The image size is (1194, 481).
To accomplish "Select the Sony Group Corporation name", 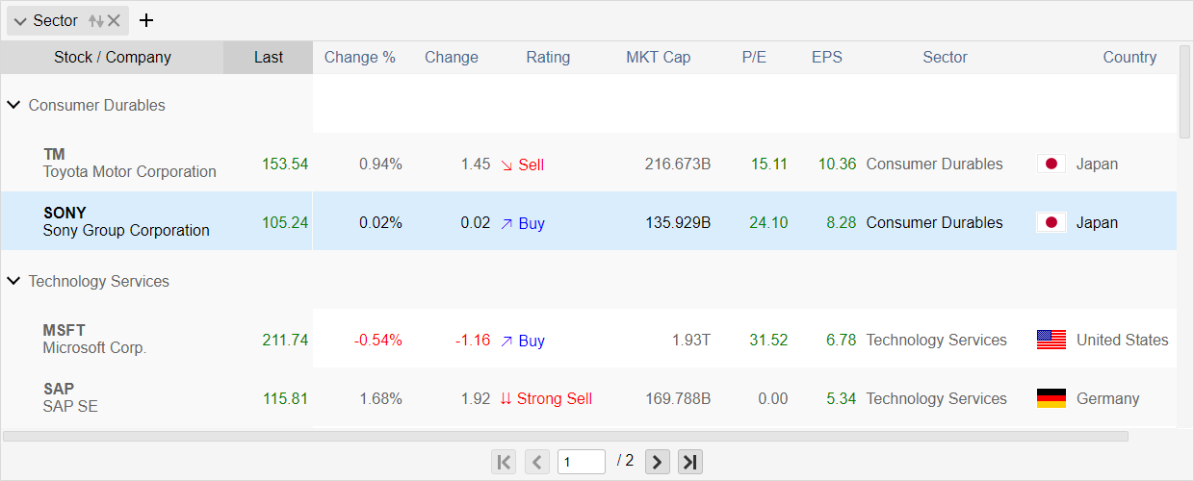I will [x=126, y=231].
